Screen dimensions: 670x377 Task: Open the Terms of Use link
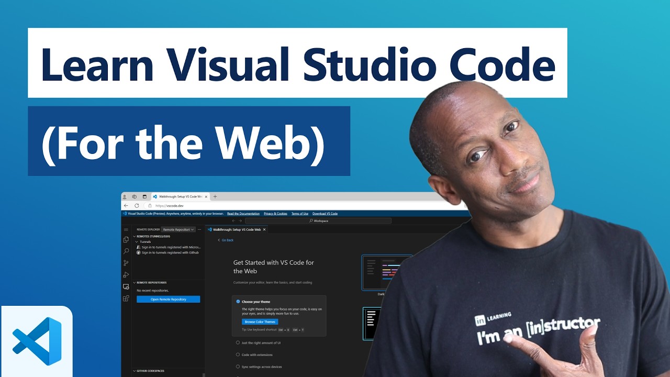tap(300, 214)
